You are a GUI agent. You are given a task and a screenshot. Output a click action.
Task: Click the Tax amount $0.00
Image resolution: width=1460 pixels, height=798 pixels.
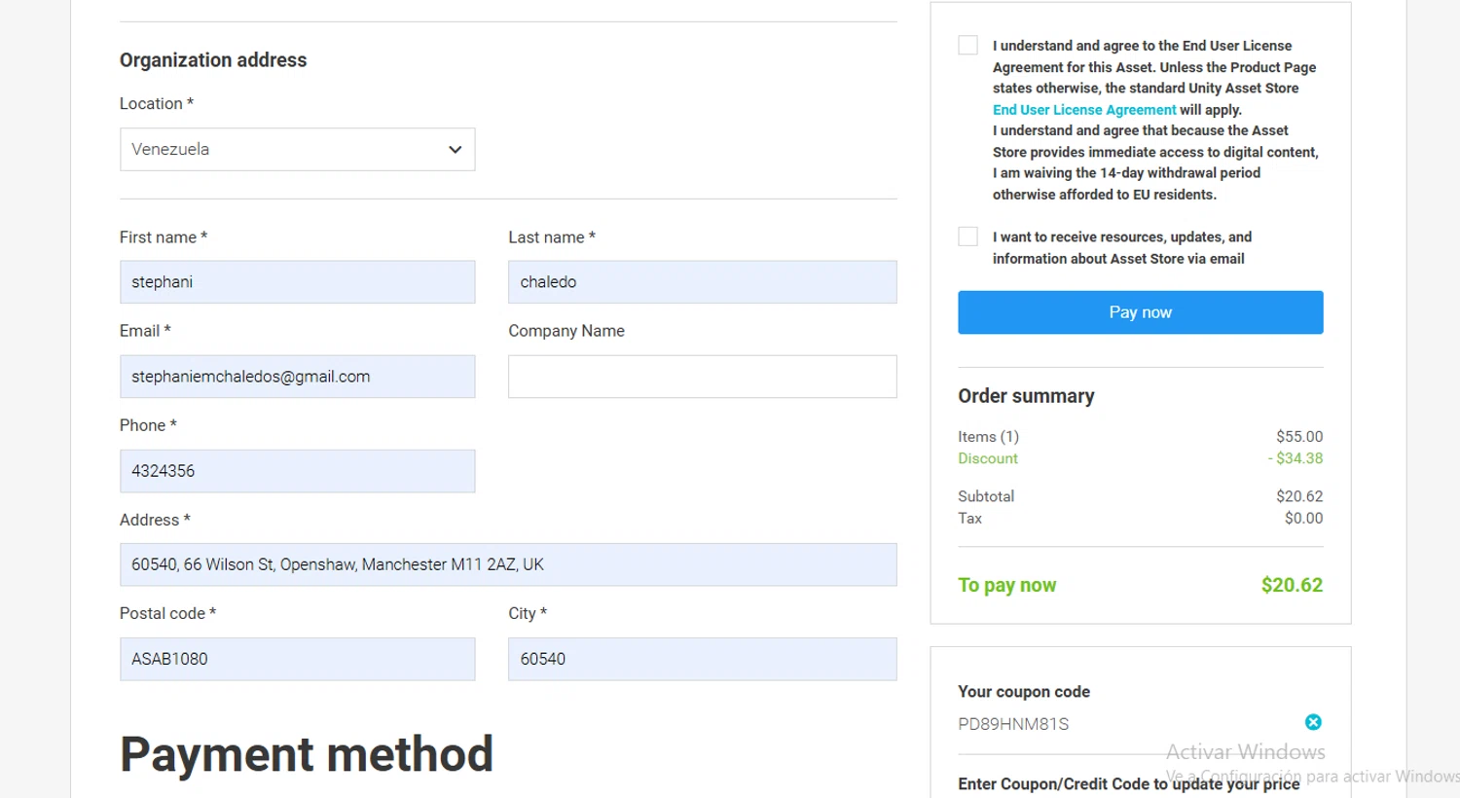[x=1303, y=518]
